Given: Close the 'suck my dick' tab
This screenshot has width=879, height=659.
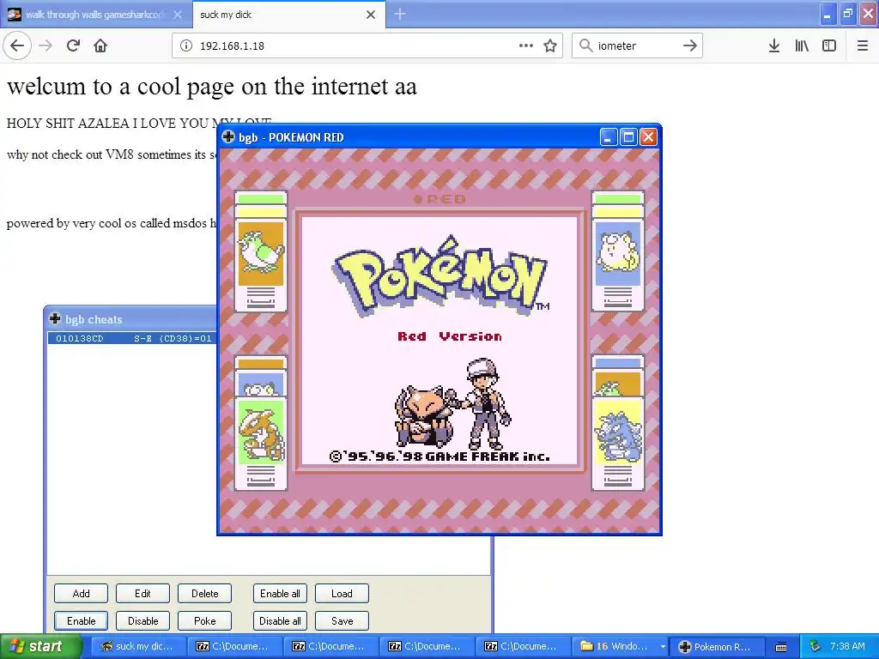Looking at the screenshot, I should click(x=371, y=15).
